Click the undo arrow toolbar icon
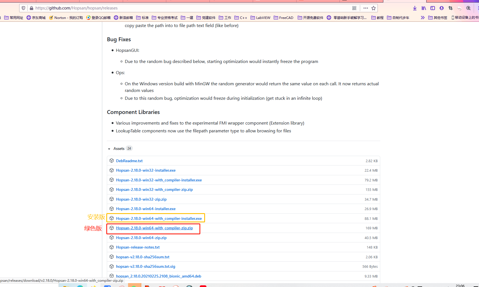This screenshot has height=287, width=479. click(x=459, y=8)
